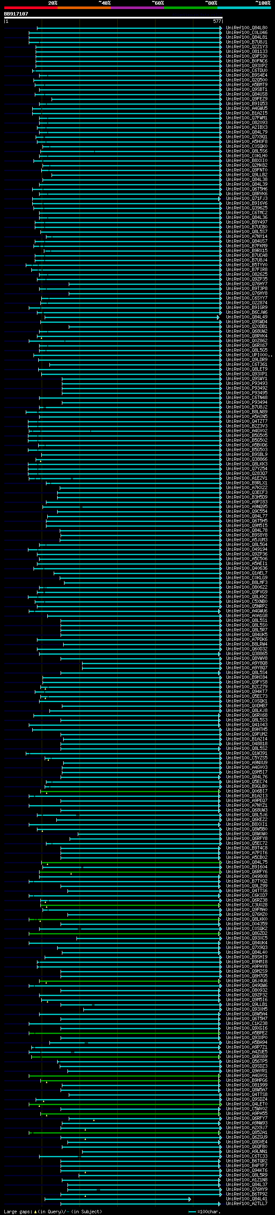The width and height of the screenshot is (275, 1215).
Task: Select hit UniRef100_A9NXU9
Action: coord(247,763)
